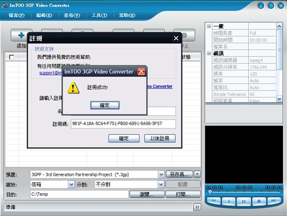The width and height of the screenshot is (287, 216).
Task: Open the 幫助(H) menu
Action: pos(127,16)
